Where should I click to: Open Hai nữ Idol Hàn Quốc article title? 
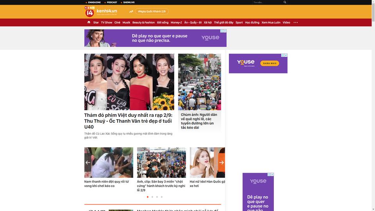click(x=207, y=184)
